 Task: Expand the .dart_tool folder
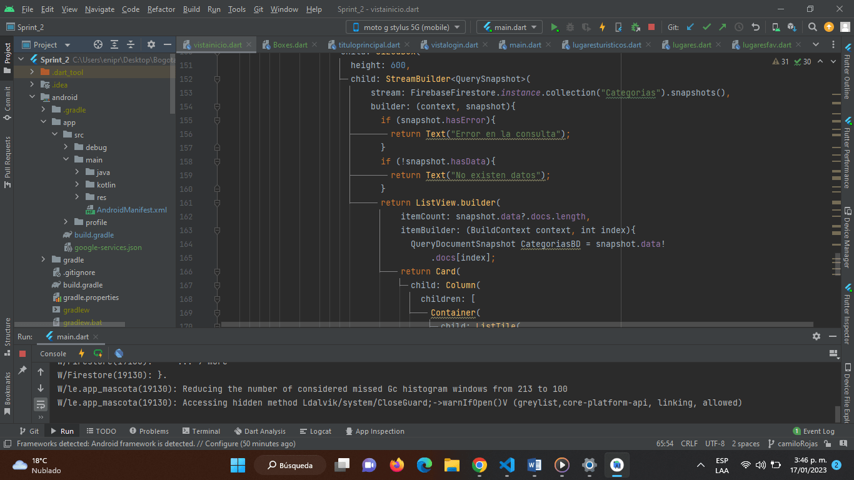tap(33, 72)
